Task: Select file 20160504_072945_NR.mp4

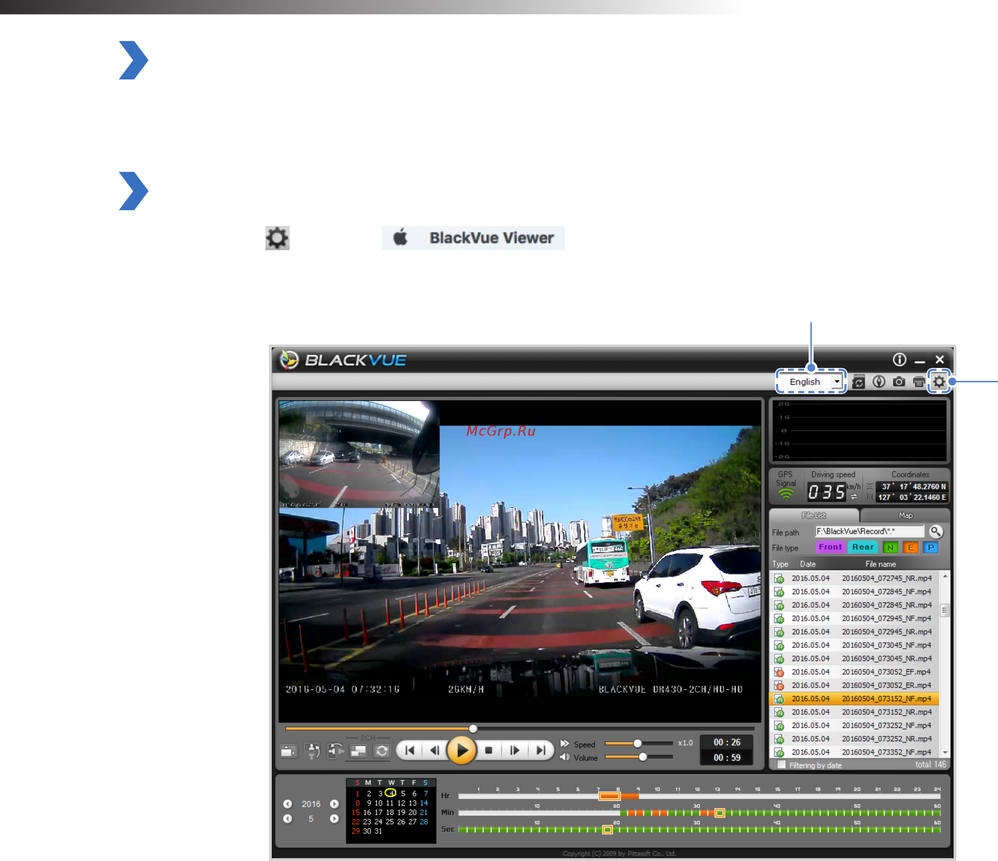Action: 855,632
